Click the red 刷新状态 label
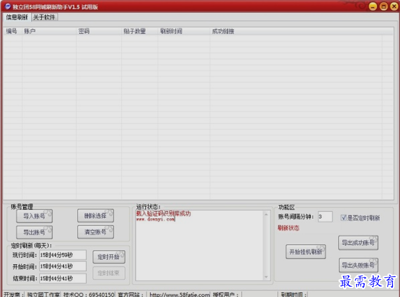This screenshot has height=297, width=400. click(288, 228)
